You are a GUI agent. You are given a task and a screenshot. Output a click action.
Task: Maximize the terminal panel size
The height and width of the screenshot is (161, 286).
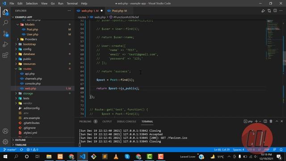point(277,121)
